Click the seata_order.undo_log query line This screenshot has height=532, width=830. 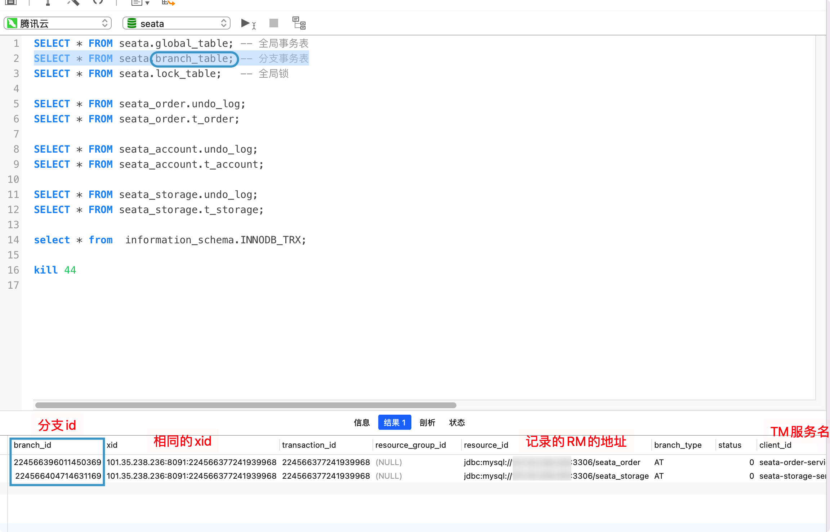point(139,104)
